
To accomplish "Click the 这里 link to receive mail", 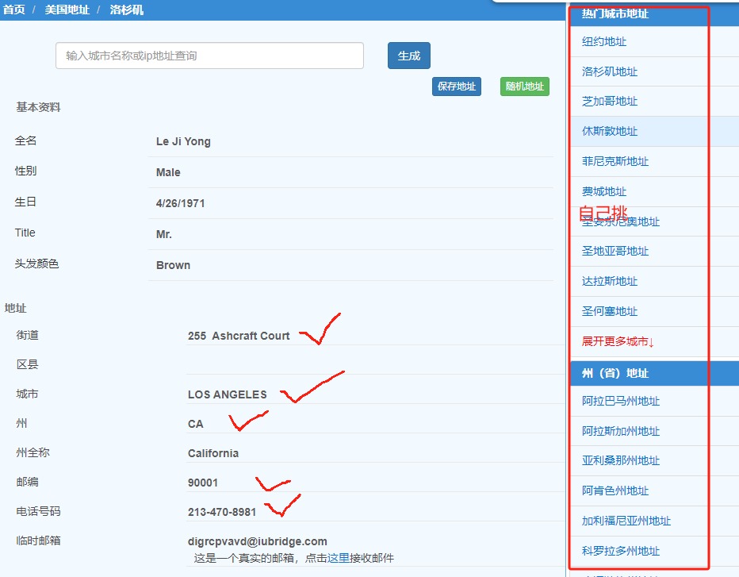I will click(x=339, y=558).
